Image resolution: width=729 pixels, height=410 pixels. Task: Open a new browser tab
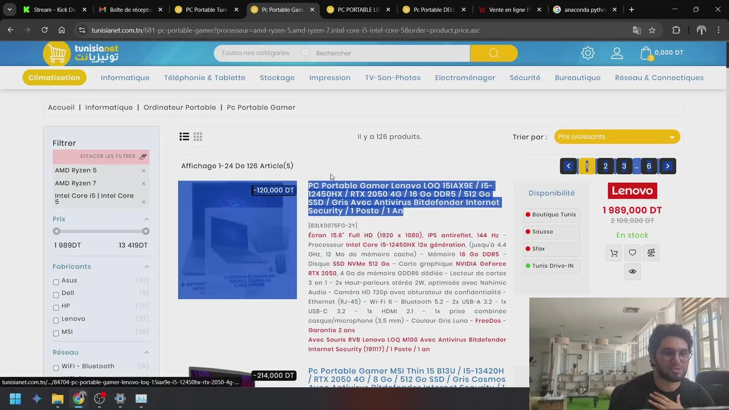coord(631,10)
